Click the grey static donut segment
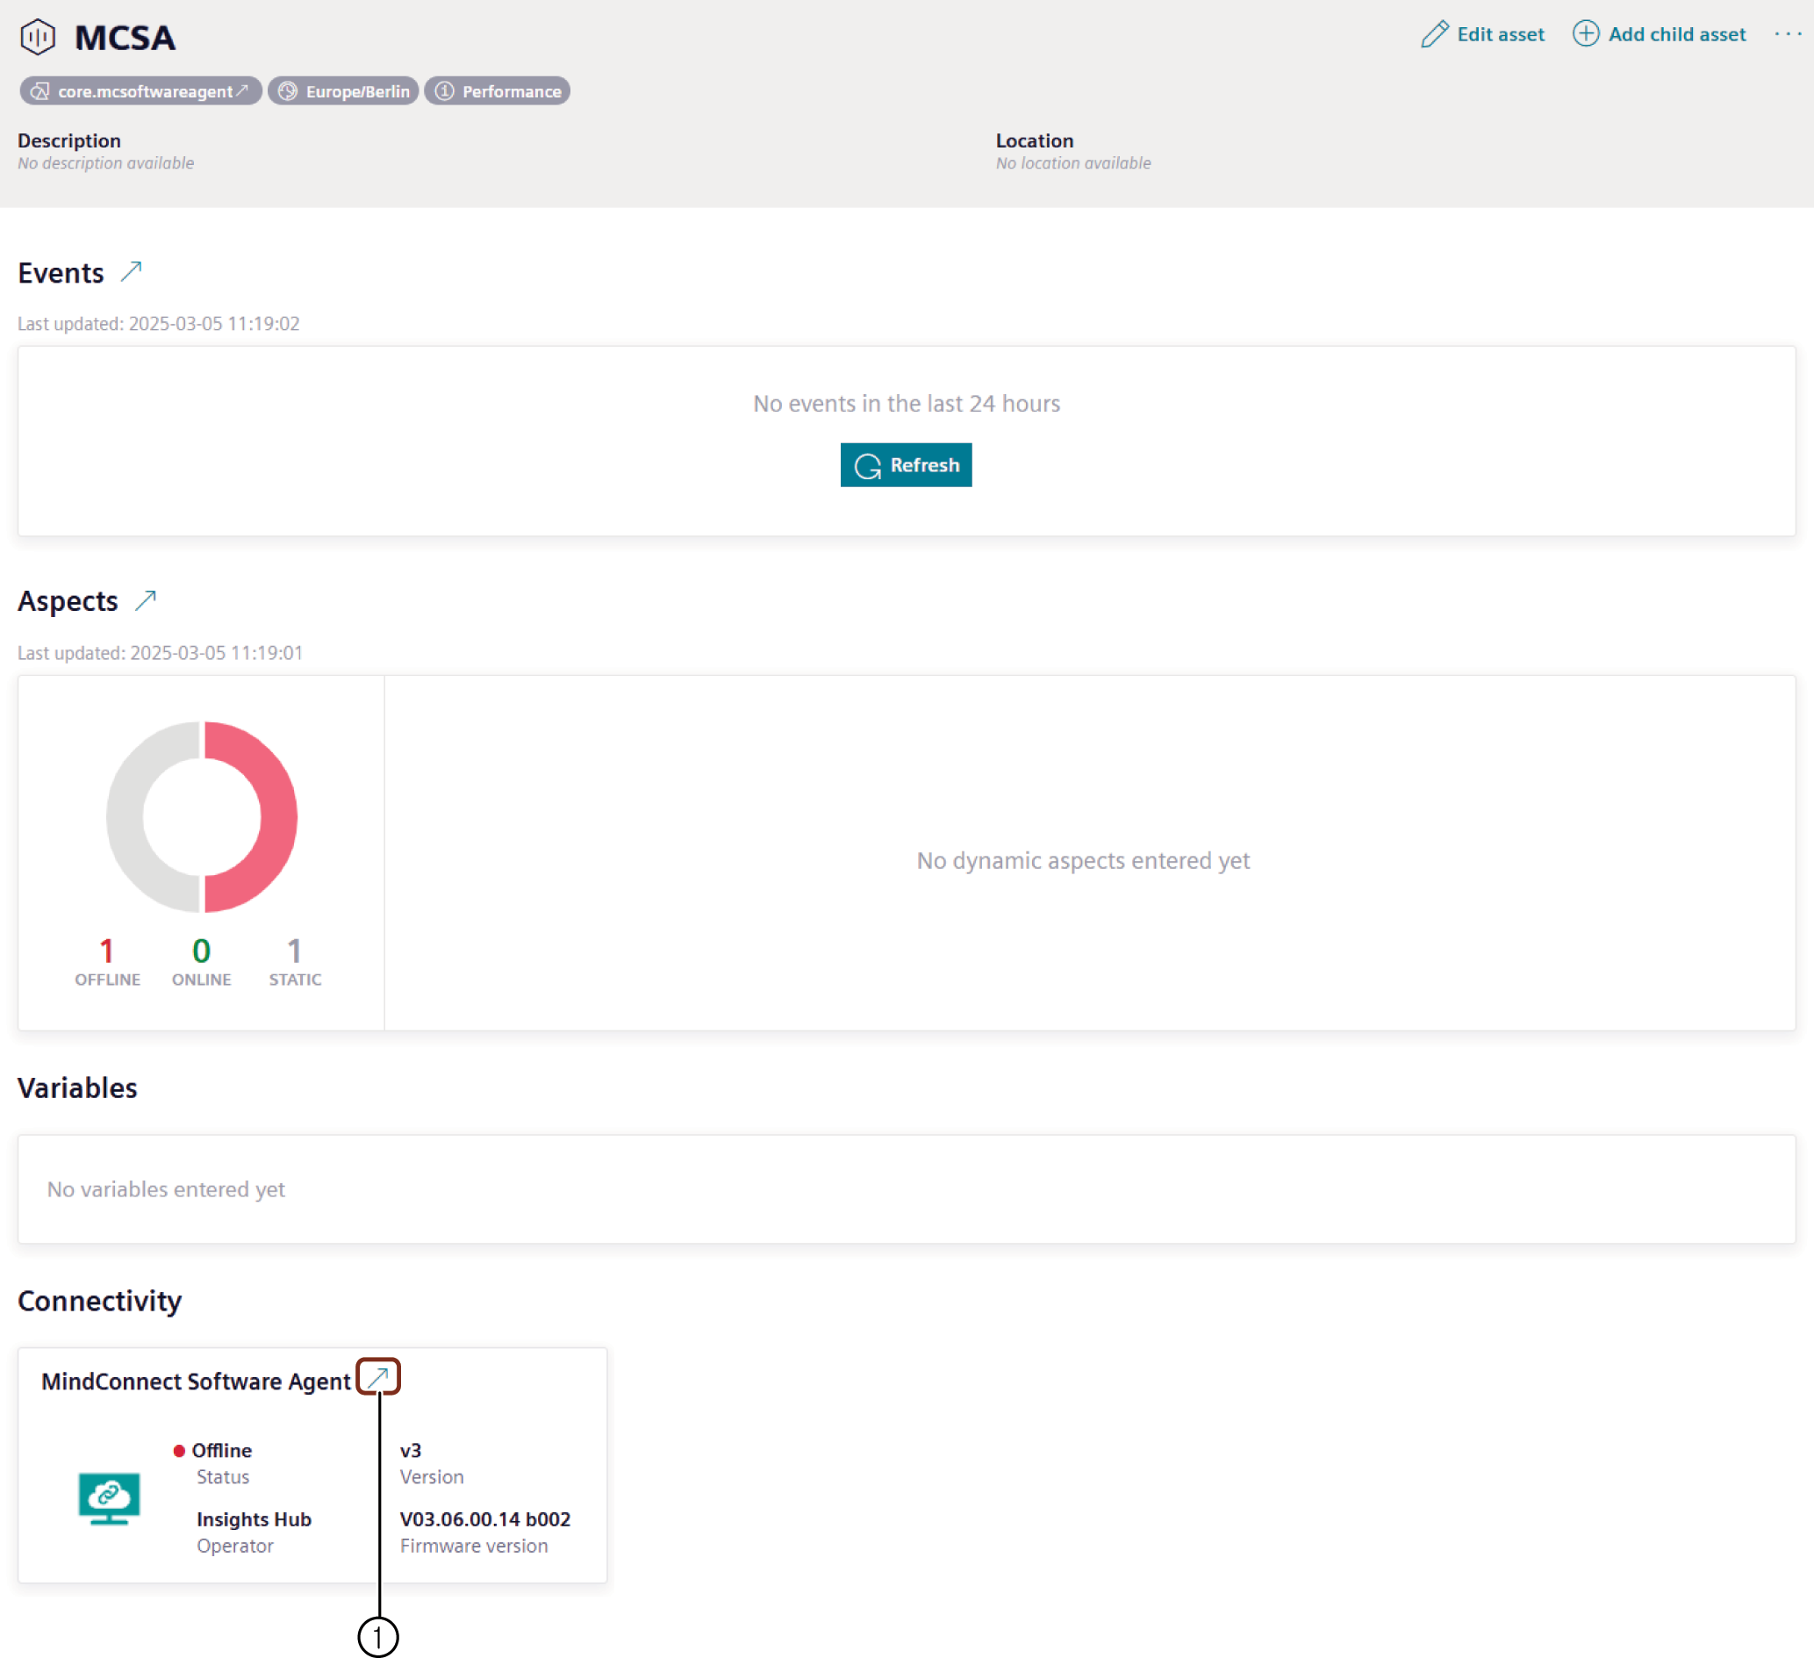The image size is (1814, 1658). tap(126, 816)
